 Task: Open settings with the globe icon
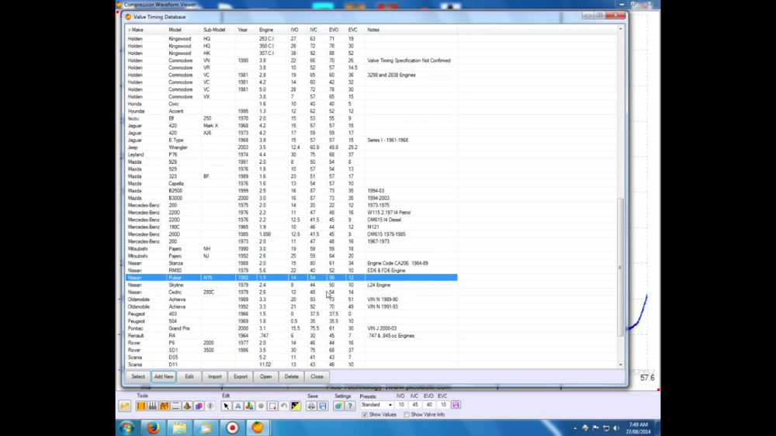tap(338, 406)
